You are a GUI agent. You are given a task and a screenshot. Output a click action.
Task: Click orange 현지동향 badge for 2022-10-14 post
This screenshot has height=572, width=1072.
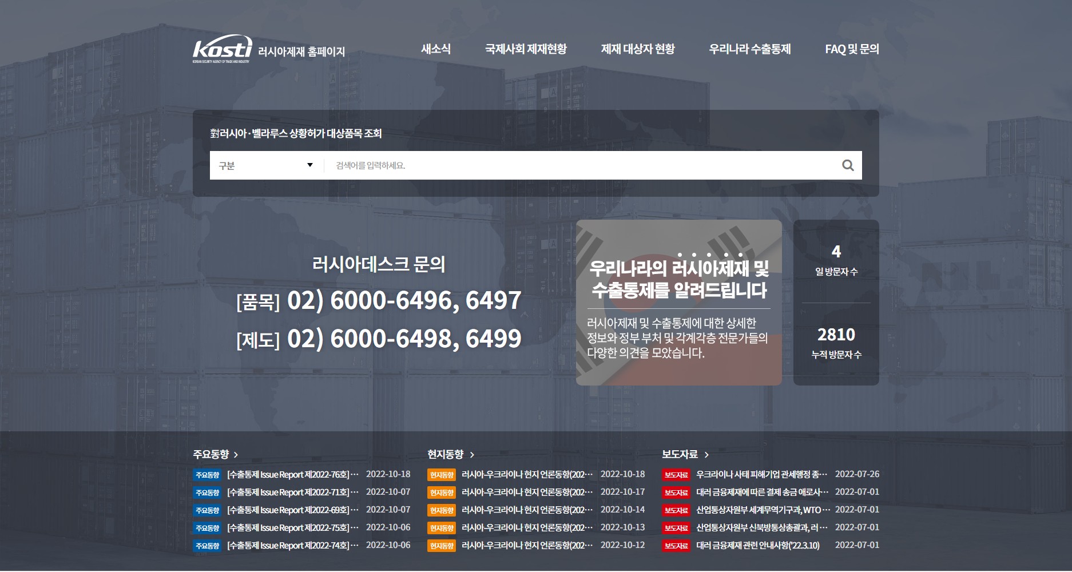click(x=441, y=510)
